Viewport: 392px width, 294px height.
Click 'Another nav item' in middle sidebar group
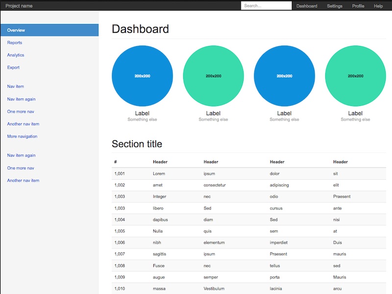point(23,124)
